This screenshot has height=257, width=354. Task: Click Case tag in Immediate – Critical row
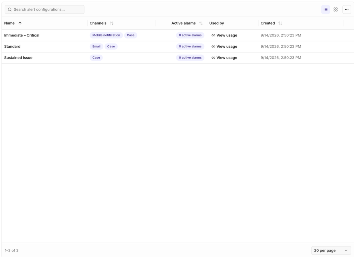point(131,35)
